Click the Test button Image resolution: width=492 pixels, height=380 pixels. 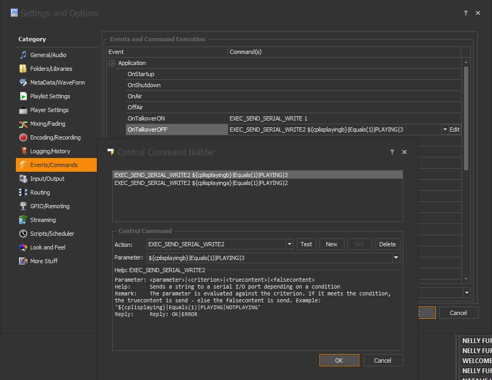tap(306, 244)
